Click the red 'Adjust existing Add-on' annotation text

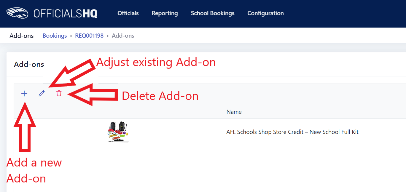point(156,62)
